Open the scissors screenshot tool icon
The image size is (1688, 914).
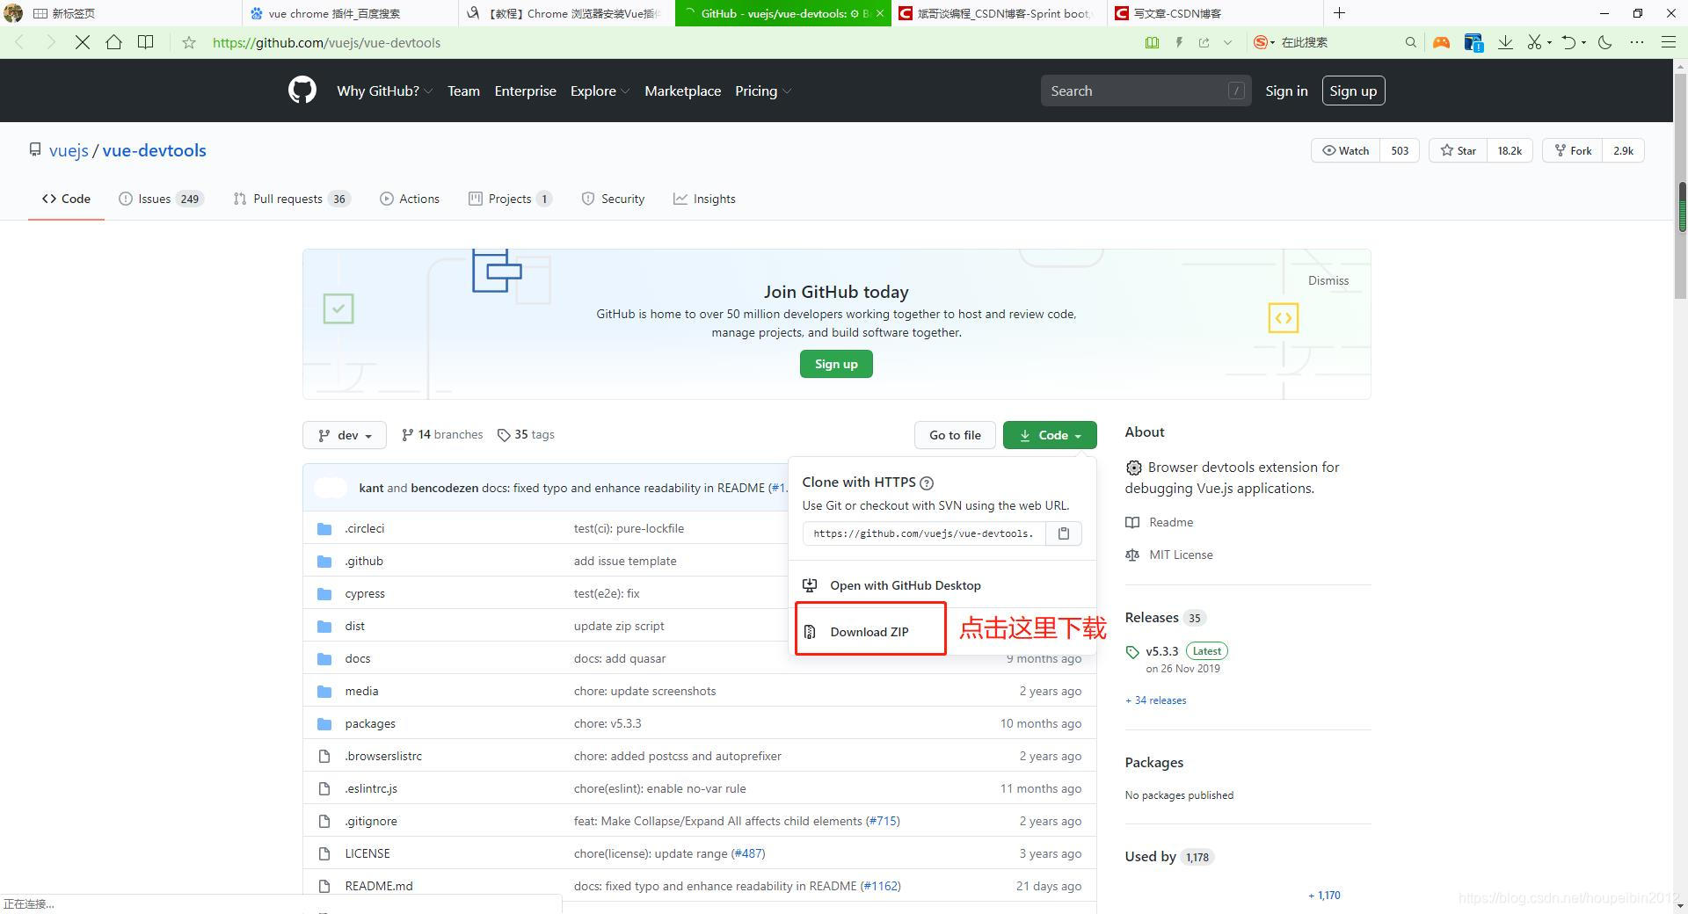pyautogui.click(x=1534, y=42)
